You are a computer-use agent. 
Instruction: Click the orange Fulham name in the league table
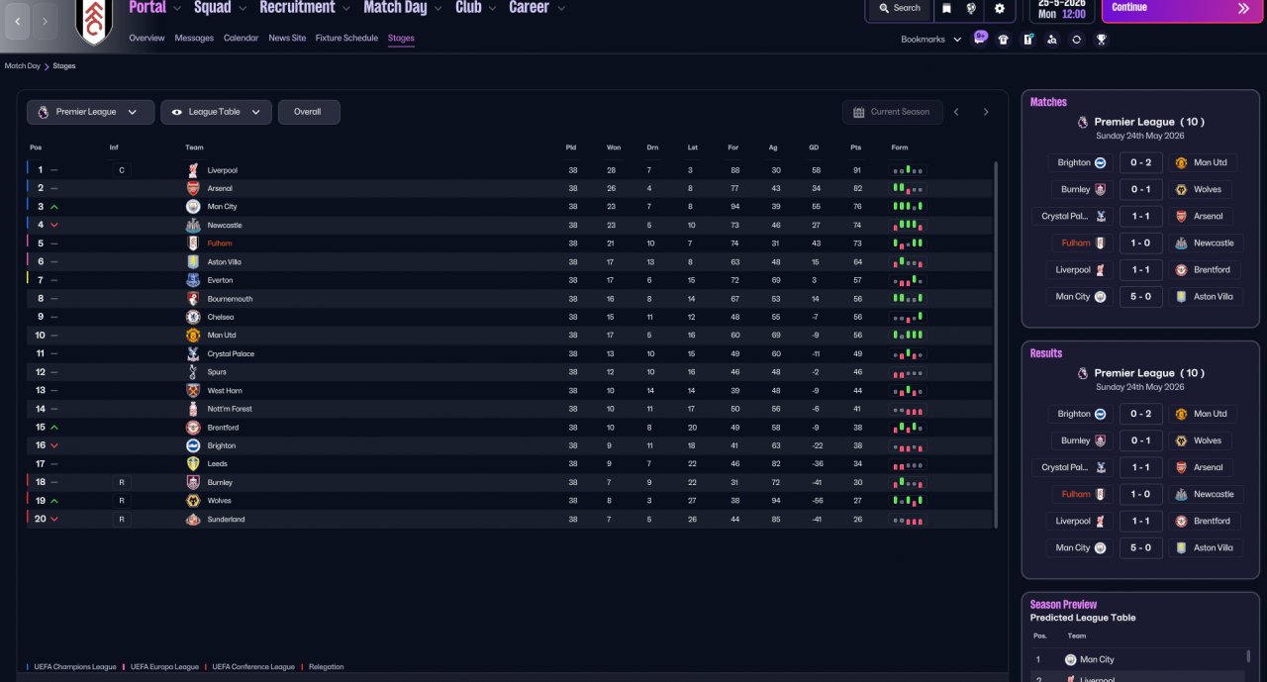tap(220, 244)
